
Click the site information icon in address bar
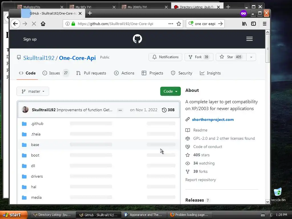pyautogui.click(x=67, y=24)
